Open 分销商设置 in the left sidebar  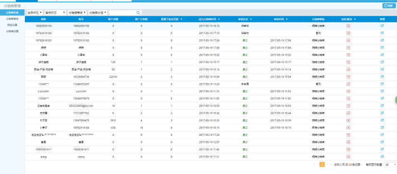(x=12, y=31)
